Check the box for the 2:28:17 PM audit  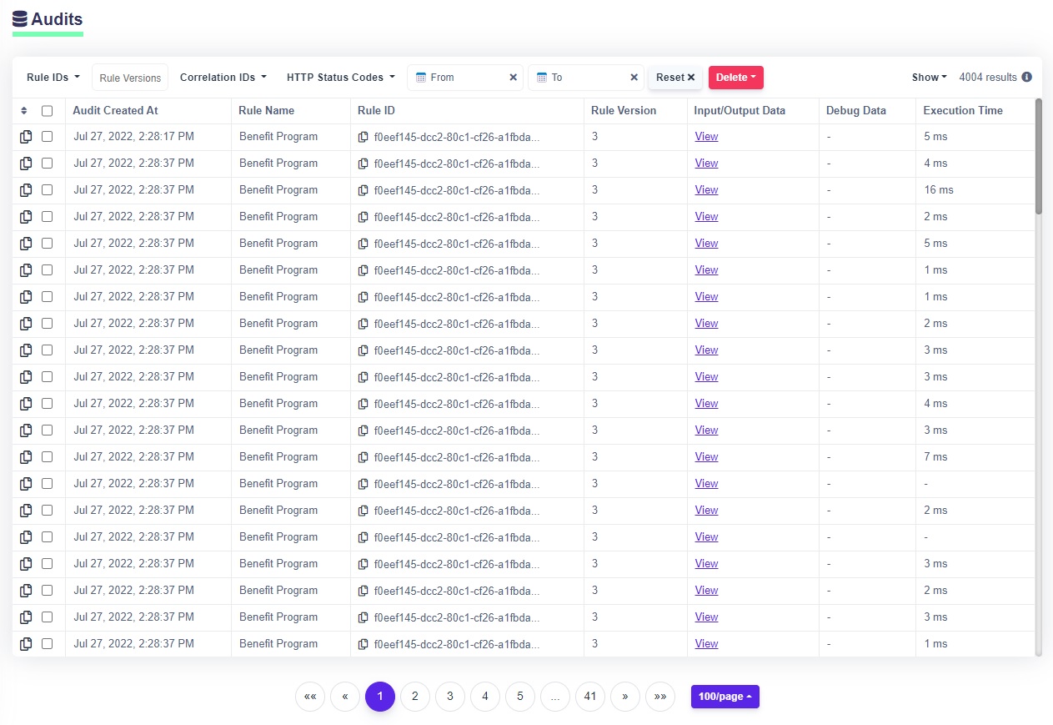48,137
